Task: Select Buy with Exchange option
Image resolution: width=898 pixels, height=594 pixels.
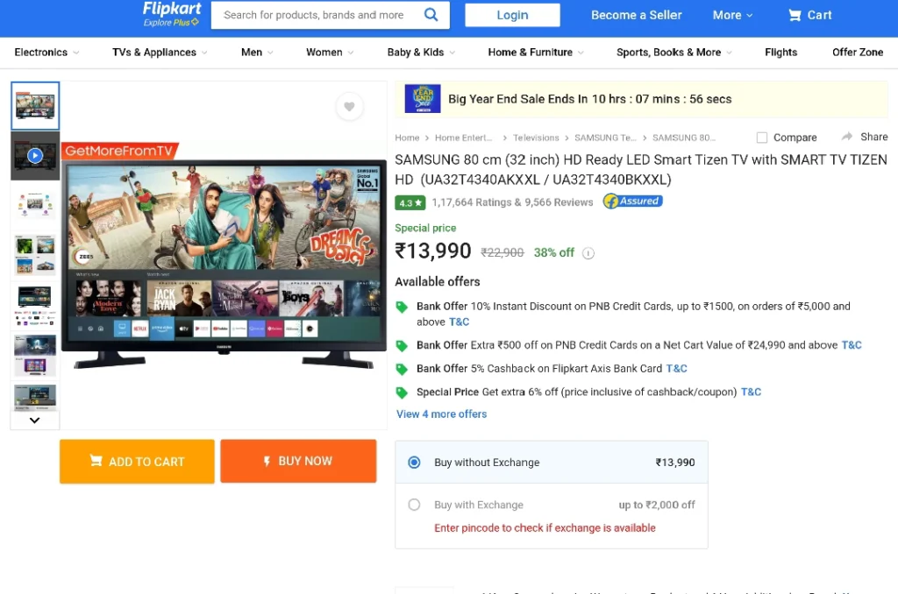Action: [414, 505]
